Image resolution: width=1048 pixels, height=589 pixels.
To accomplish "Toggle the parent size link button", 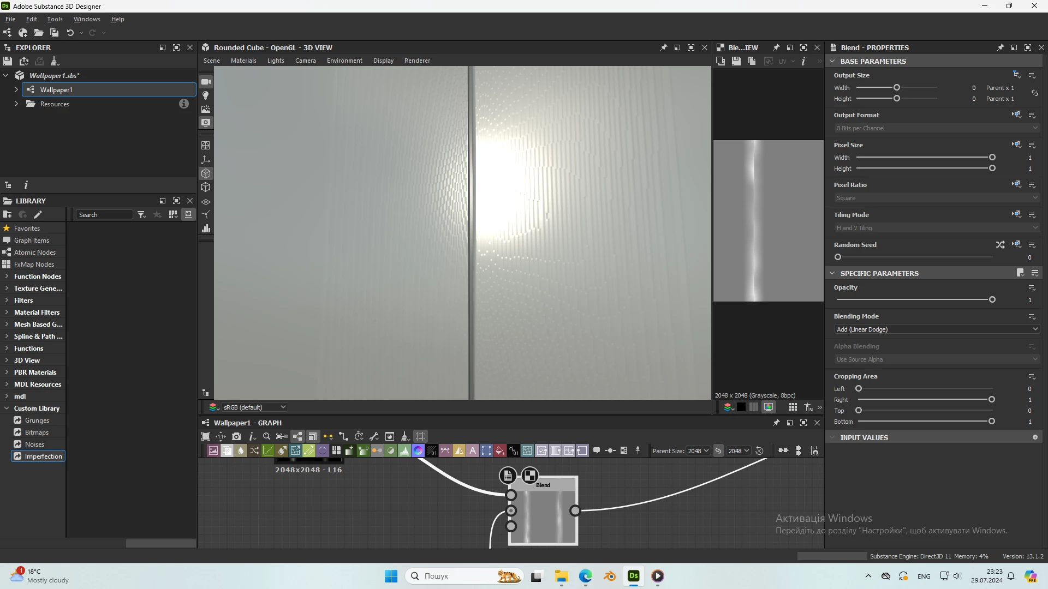I will [x=718, y=450].
